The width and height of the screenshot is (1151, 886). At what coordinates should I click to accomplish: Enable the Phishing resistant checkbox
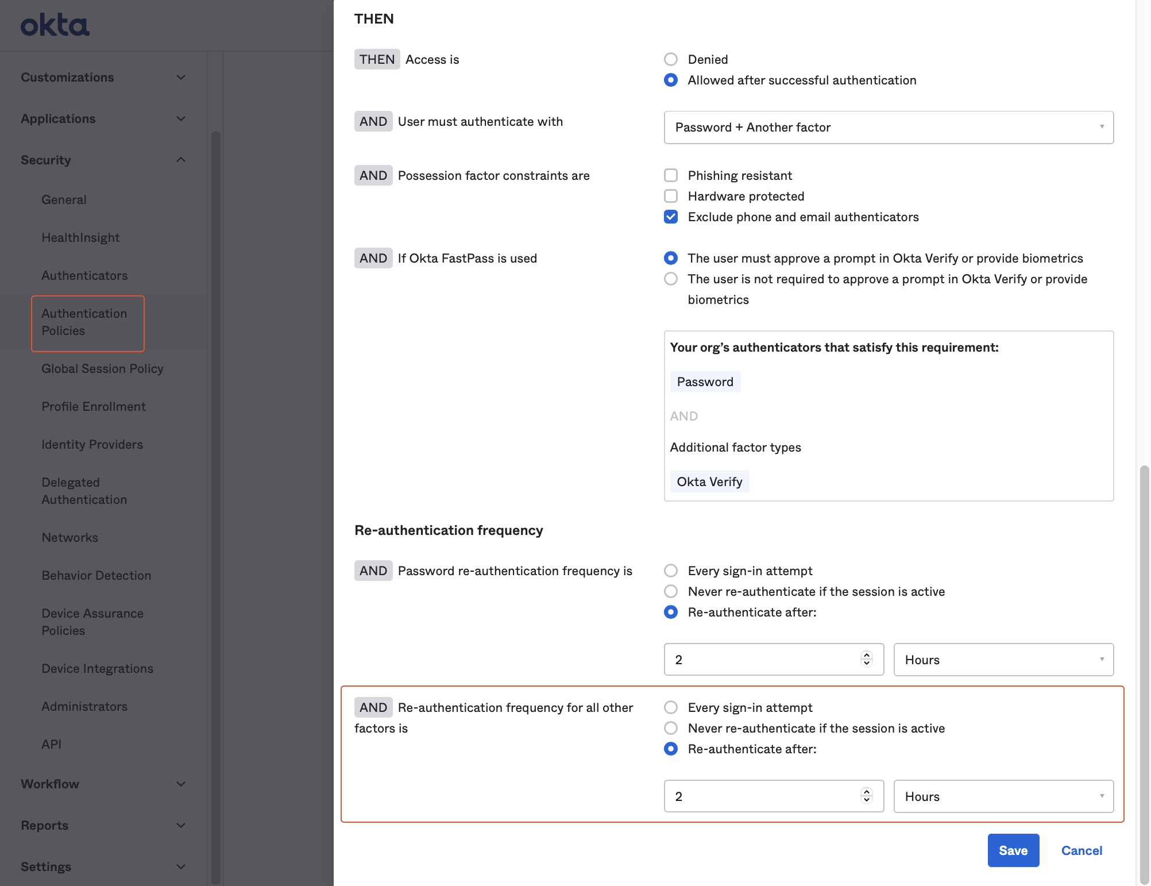pos(671,175)
